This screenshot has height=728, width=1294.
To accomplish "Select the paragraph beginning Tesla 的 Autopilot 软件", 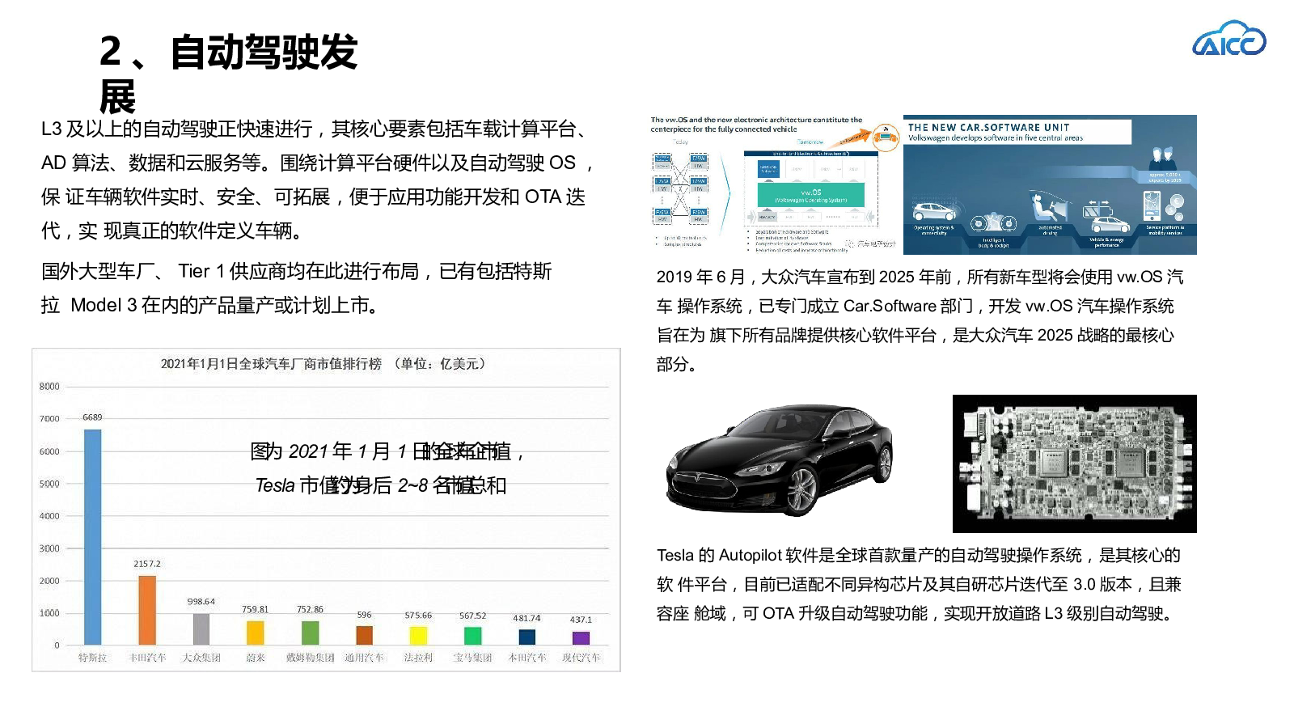I will click(x=919, y=584).
